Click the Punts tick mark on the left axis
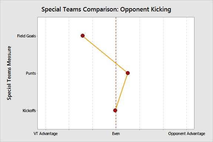 tap(37, 73)
